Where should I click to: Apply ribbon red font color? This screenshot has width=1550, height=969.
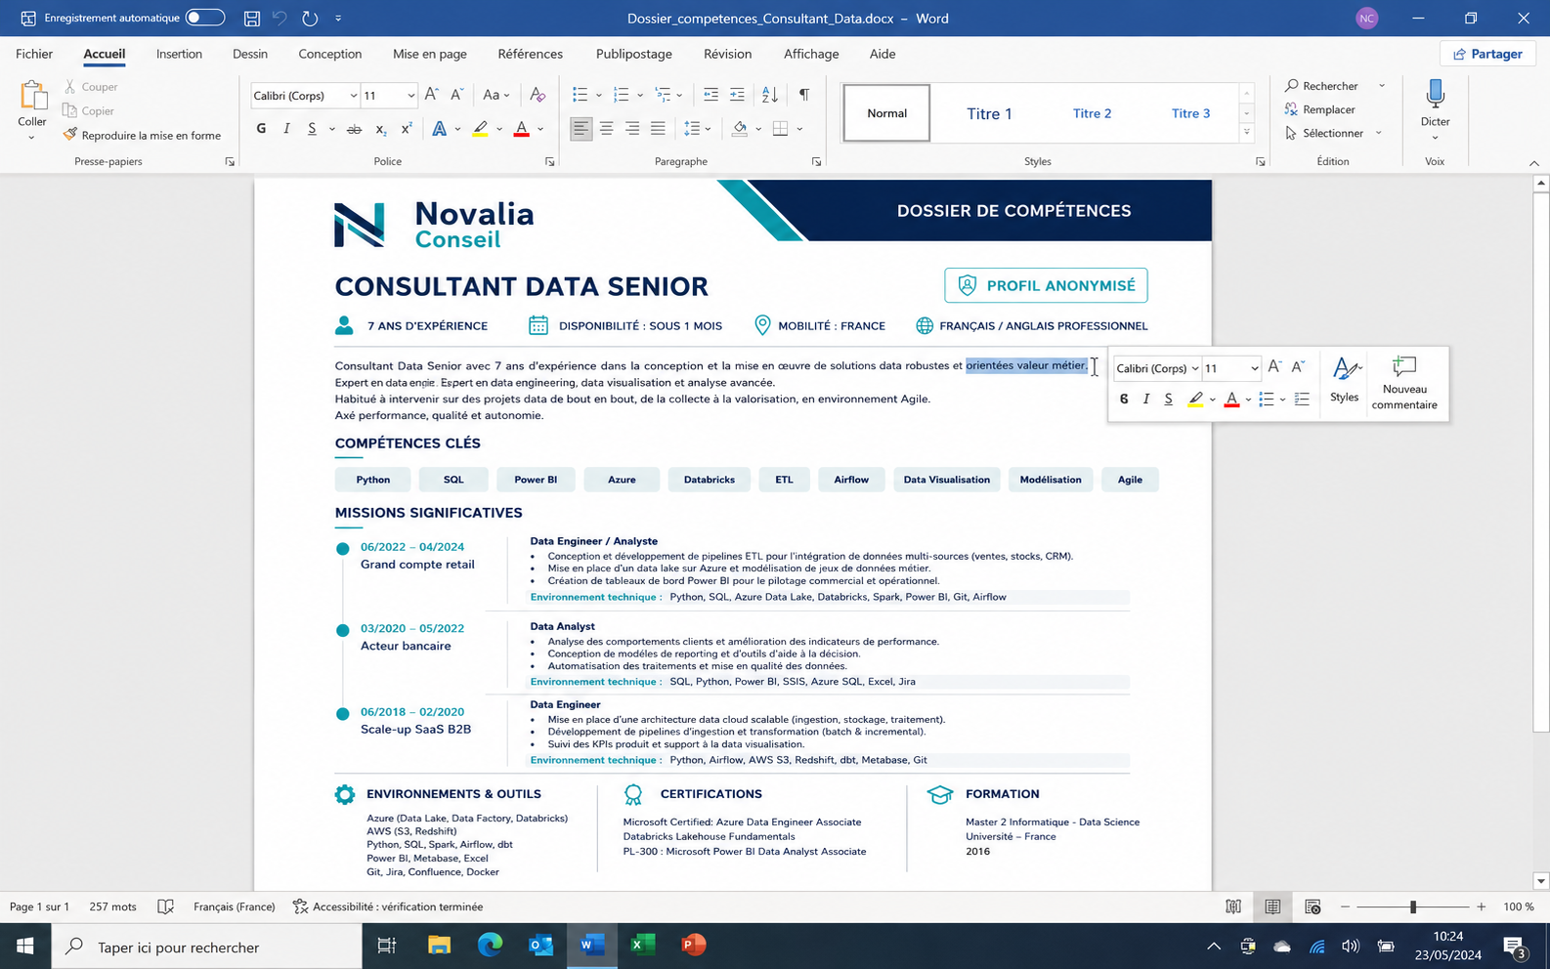click(x=521, y=128)
